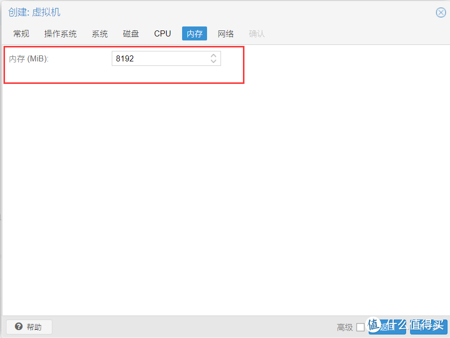Viewport: 450px width, 338px height.
Task: Decrease memory using the stepper down arrow
Action: point(214,61)
